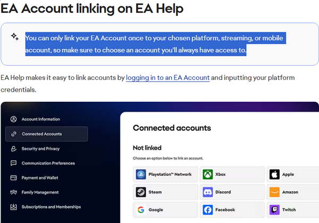The height and width of the screenshot is (223, 319).
Task: Click the Xbox logo icon
Action: coord(208,174)
